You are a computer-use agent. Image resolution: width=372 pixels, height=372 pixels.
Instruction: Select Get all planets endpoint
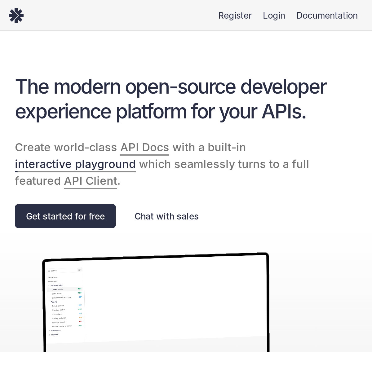pyautogui.click(x=58, y=306)
